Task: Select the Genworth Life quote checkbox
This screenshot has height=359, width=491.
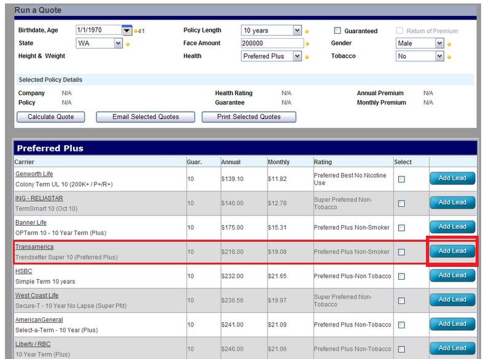Action: [x=401, y=179]
